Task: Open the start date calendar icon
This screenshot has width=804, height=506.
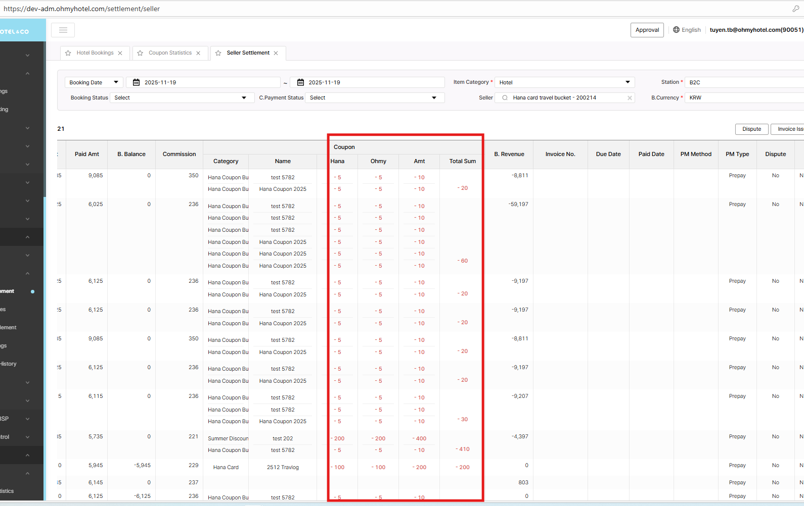Action: (x=136, y=82)
